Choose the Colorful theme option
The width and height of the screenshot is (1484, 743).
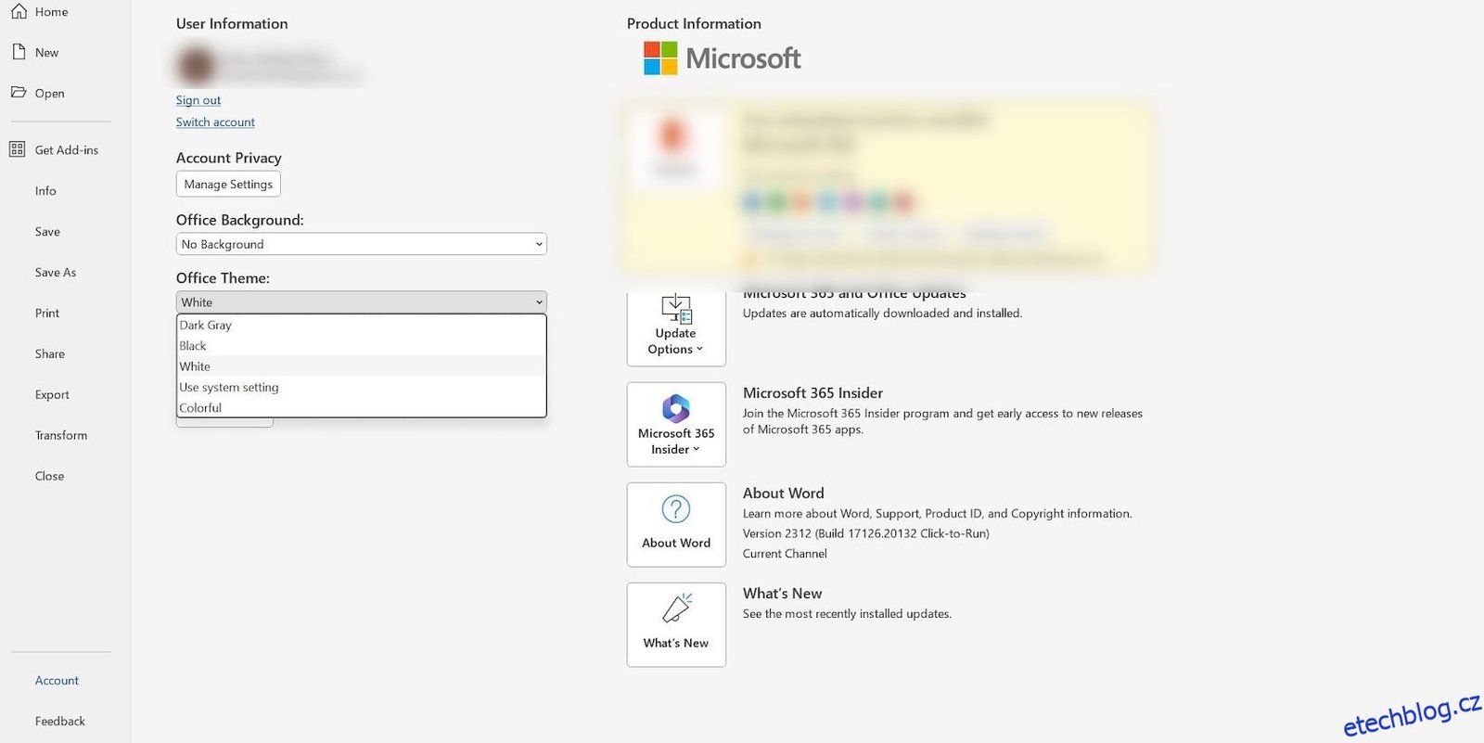click(362, 408)
